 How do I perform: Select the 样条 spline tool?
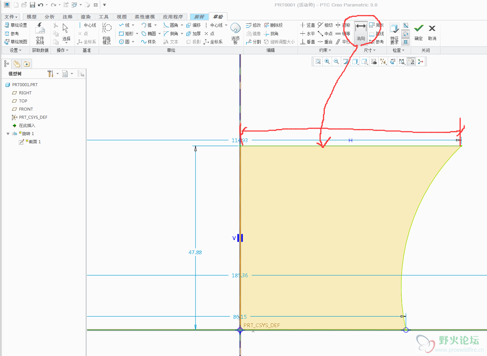coord(149,42)
